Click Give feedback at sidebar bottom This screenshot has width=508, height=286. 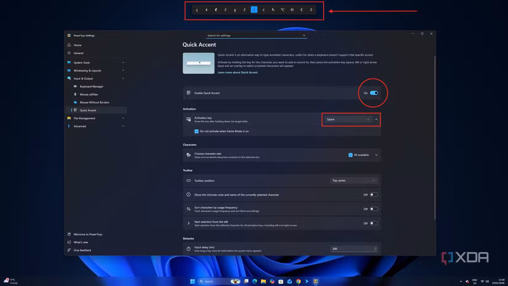click(82, 250)
